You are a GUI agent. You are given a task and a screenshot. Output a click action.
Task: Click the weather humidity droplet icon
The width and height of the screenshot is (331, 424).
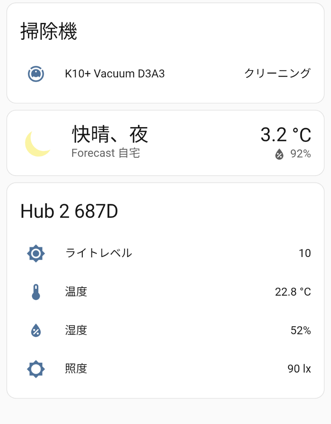point(279,154)
